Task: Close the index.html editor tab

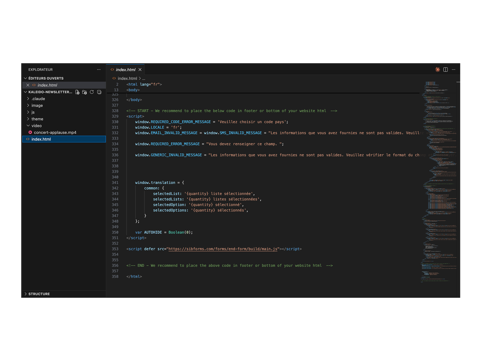Action: pyautogui.click(x=140, y=70)
